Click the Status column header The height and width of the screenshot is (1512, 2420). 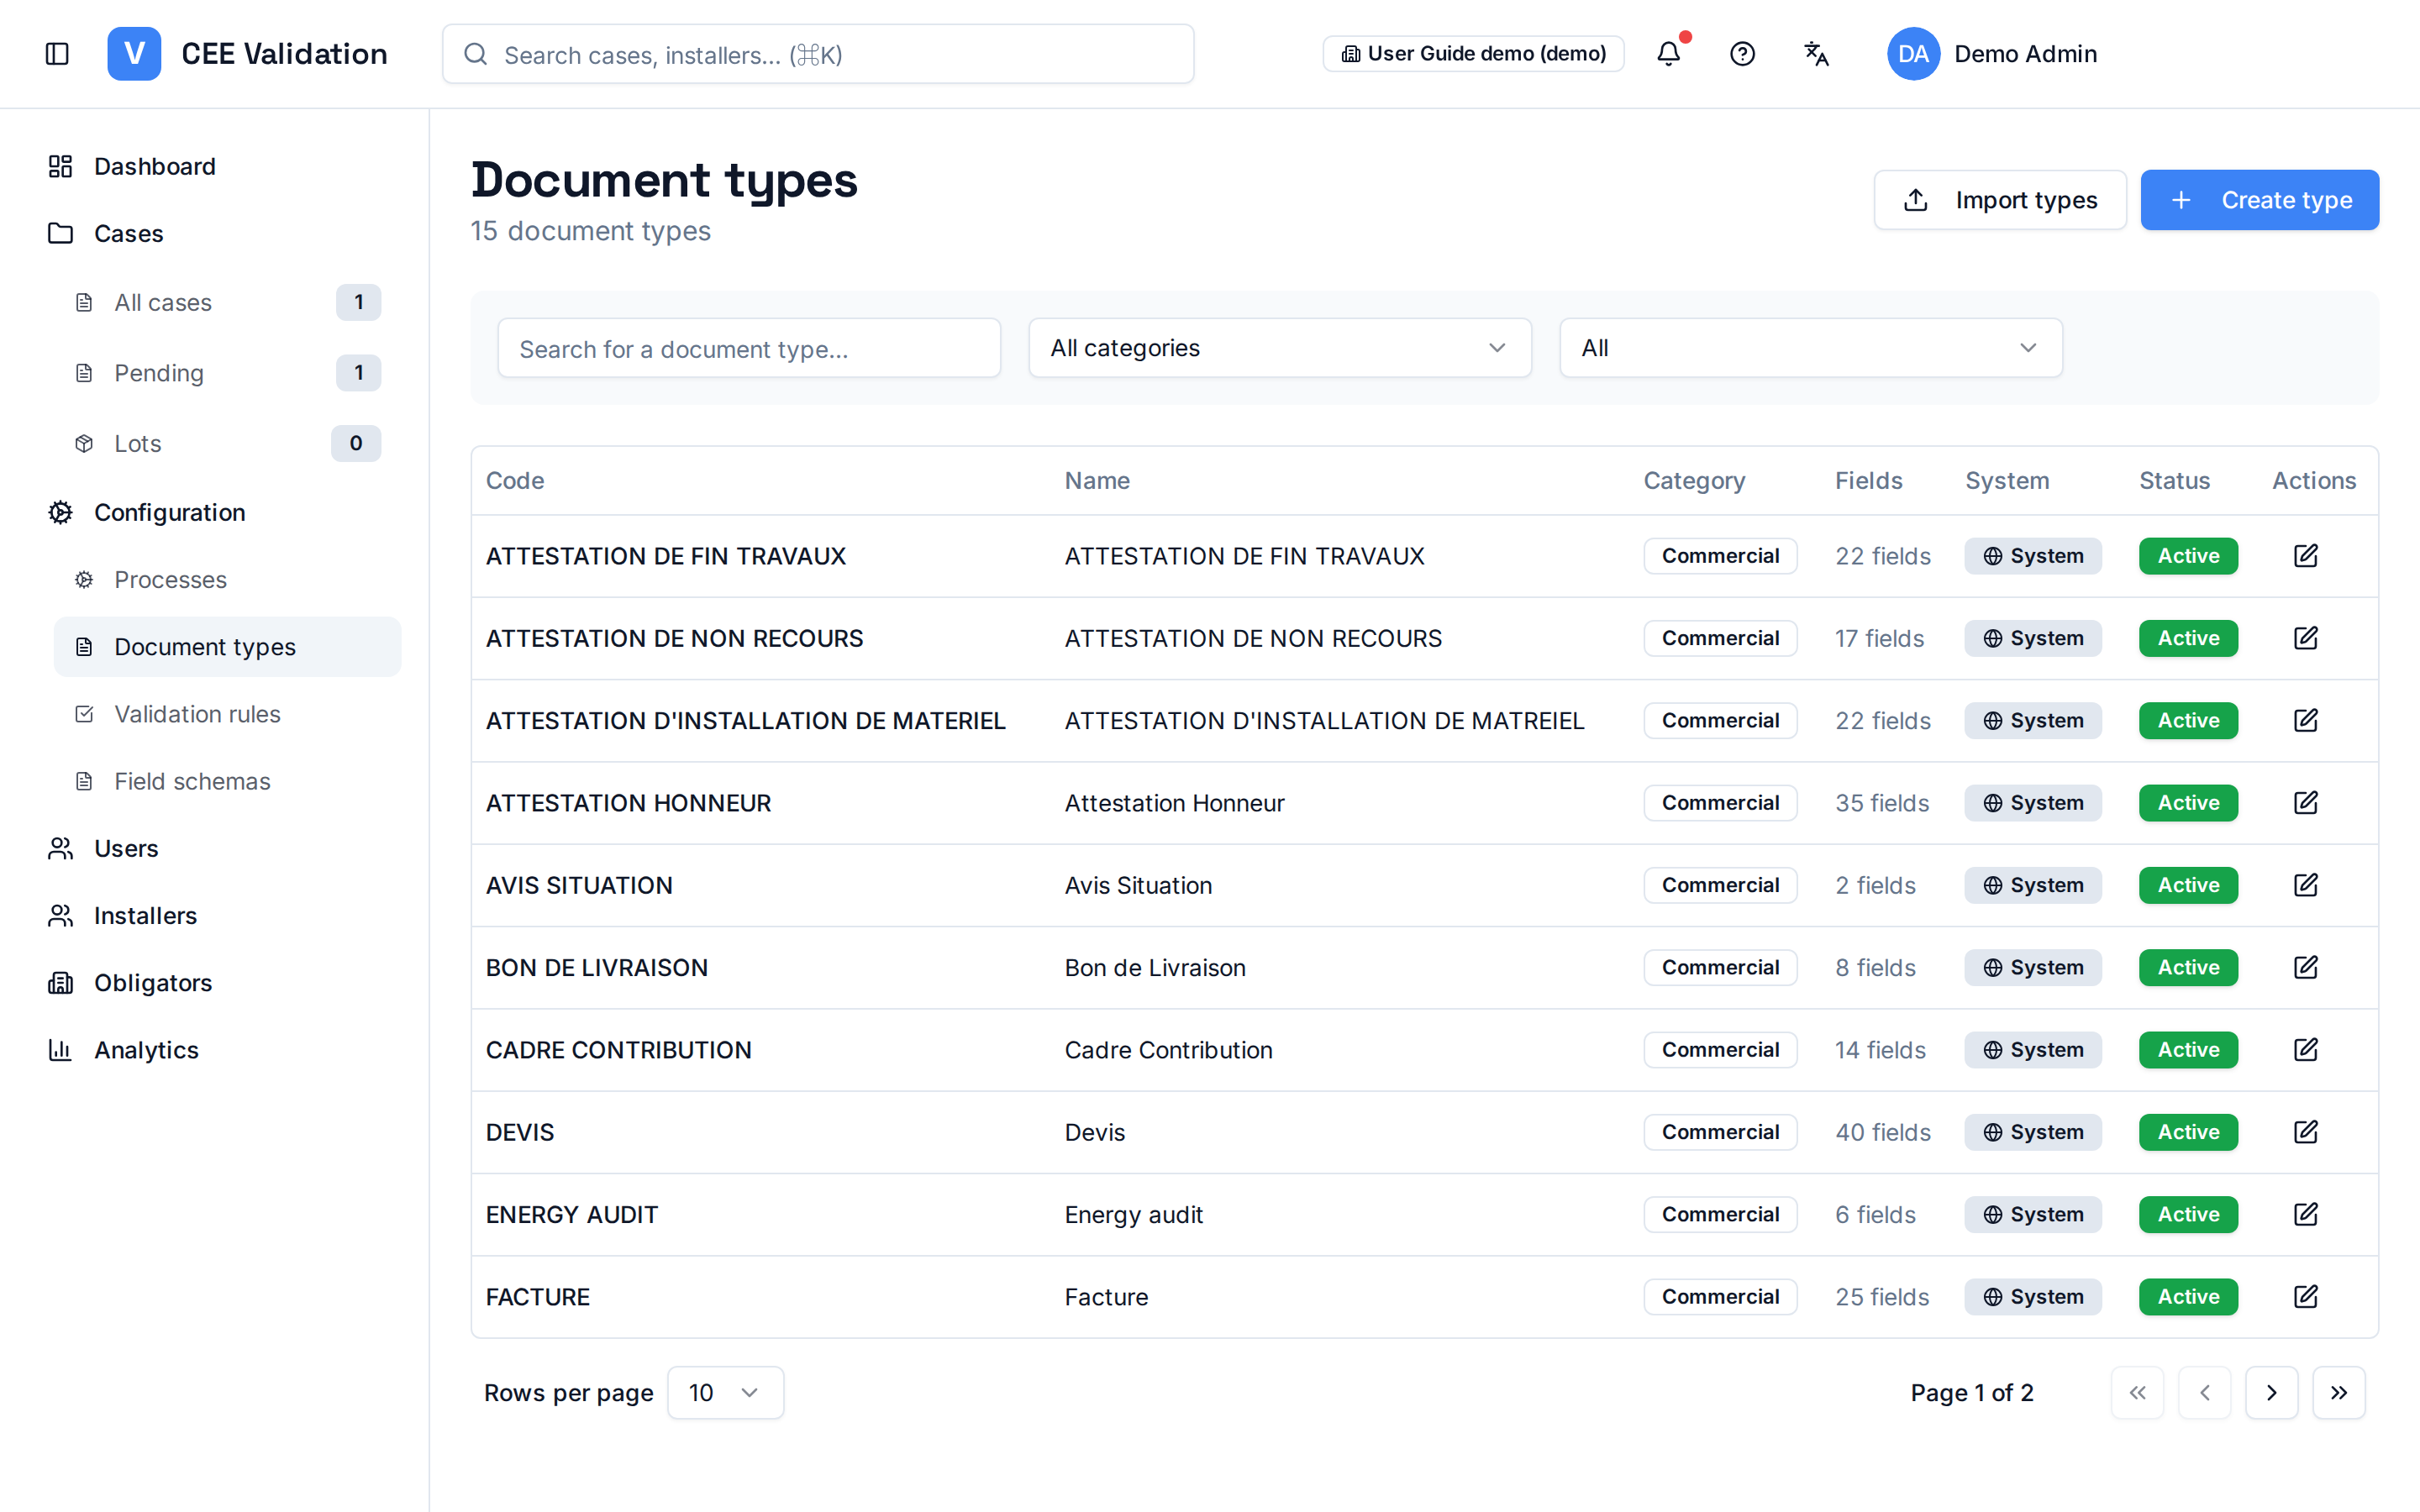[2174, 481]
